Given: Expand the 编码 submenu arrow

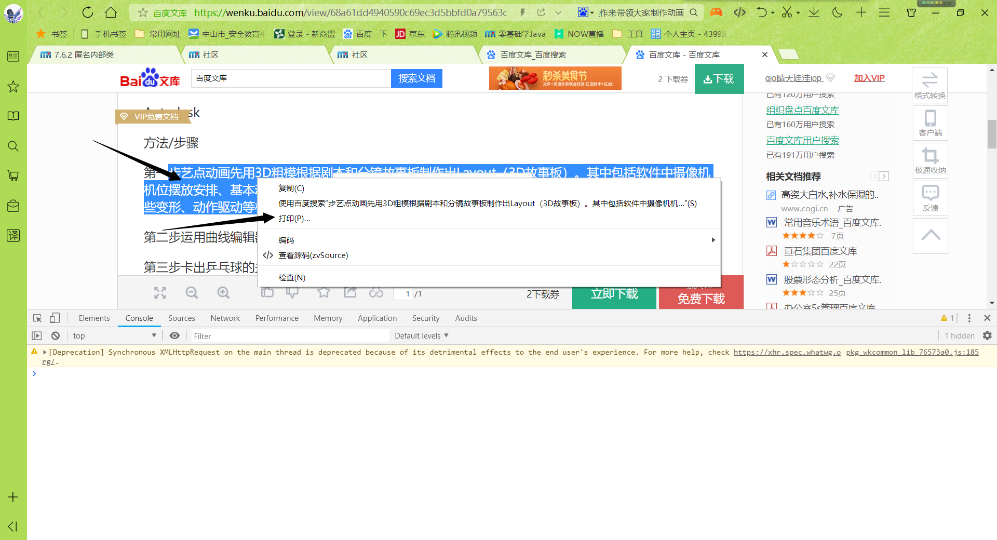Looking at the screenshot, I should (713, 240).
